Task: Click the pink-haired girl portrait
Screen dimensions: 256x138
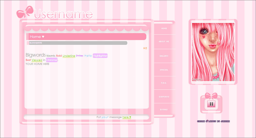Action: pos(213,52)
